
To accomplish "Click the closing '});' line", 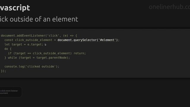I will pyautogui.click(x=4, y=71).
